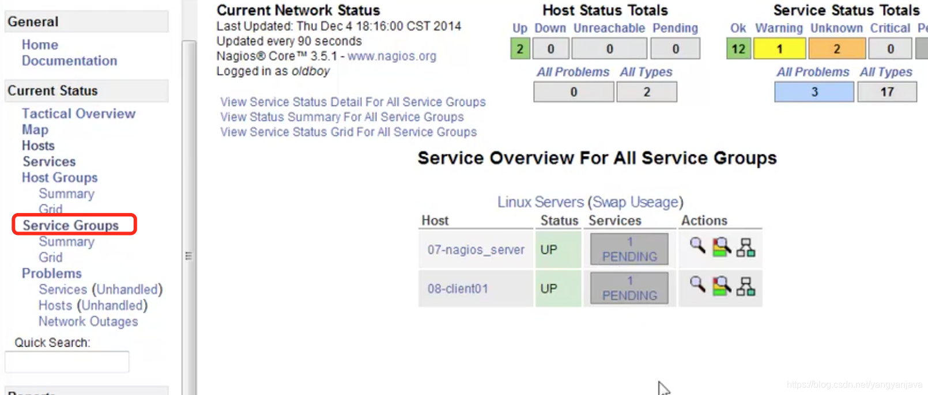Click host All Types count 2
This screenshot has width=928, height=395.
click(647, 92)
